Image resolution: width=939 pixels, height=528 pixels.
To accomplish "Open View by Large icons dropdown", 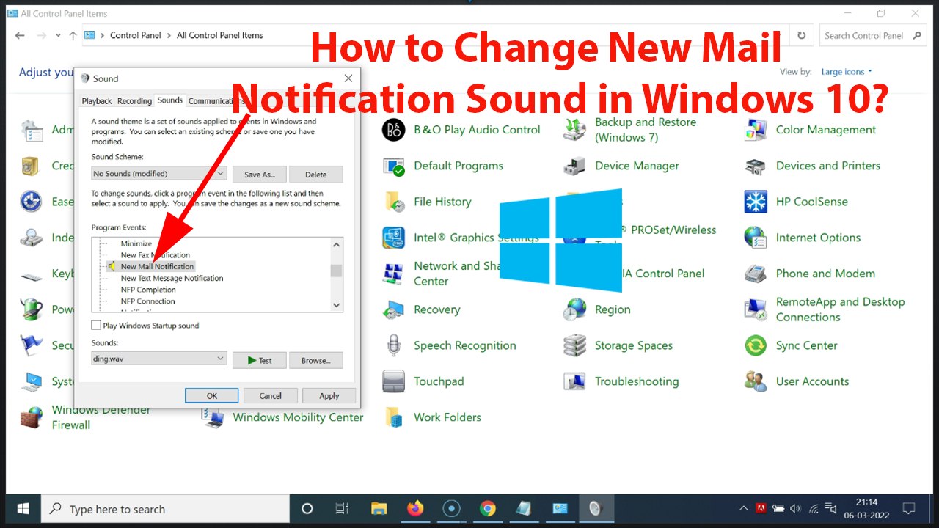I will pyautogui.click(x=847, y=72).
